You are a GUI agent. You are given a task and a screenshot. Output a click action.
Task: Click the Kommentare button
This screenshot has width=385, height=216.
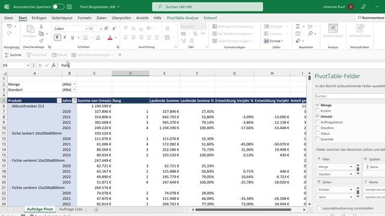[x=371, y=17]
